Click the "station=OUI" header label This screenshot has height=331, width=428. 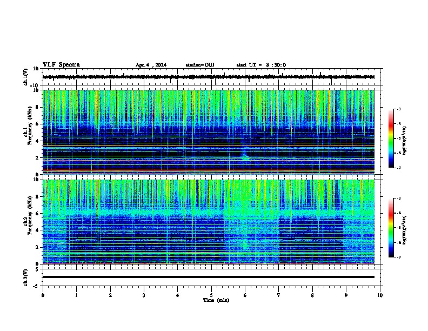point(200,65)
